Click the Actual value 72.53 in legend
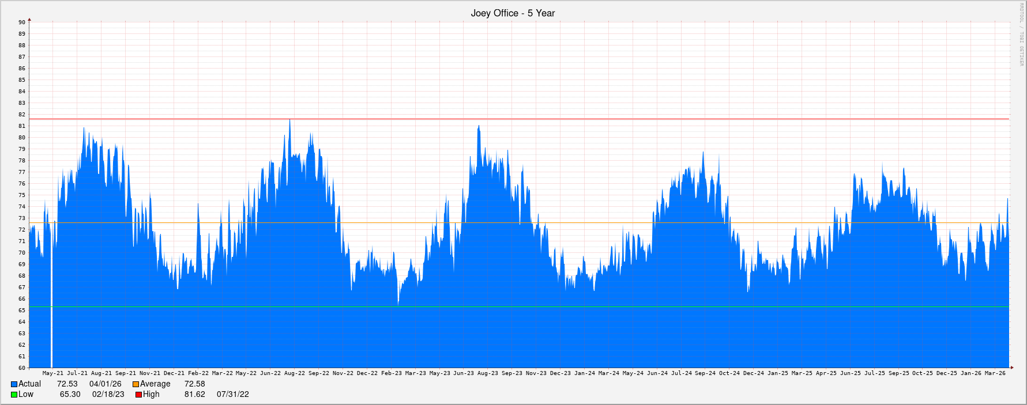This screenshot has height=405, width=1027. pos(67,384)
